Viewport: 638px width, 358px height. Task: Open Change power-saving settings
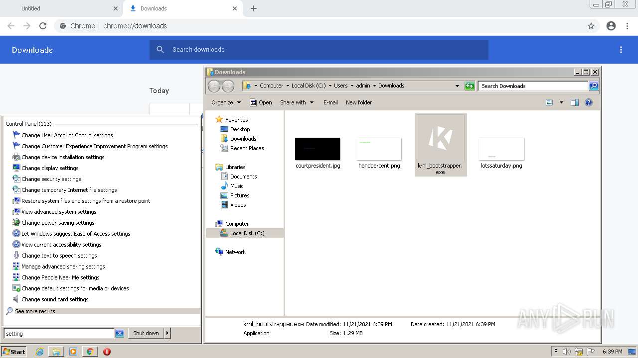pyautogui.click(x=58, y=223)
